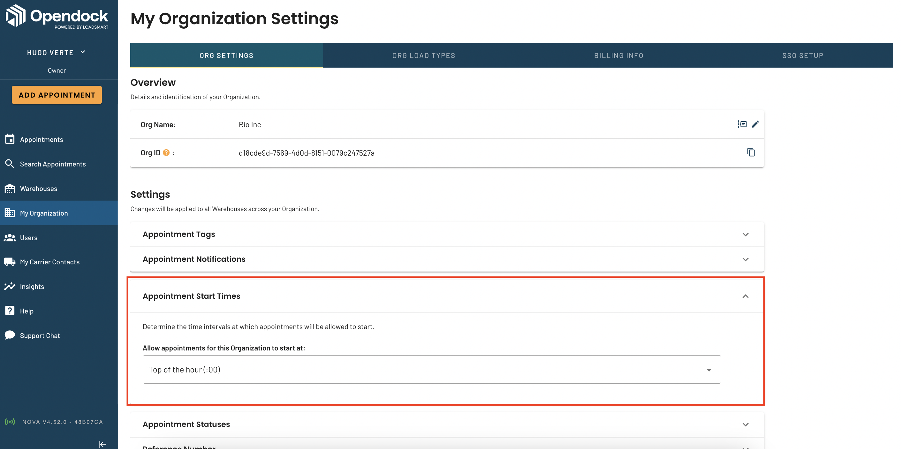Switch to the Org Settings tab

(x=226, y=55)
